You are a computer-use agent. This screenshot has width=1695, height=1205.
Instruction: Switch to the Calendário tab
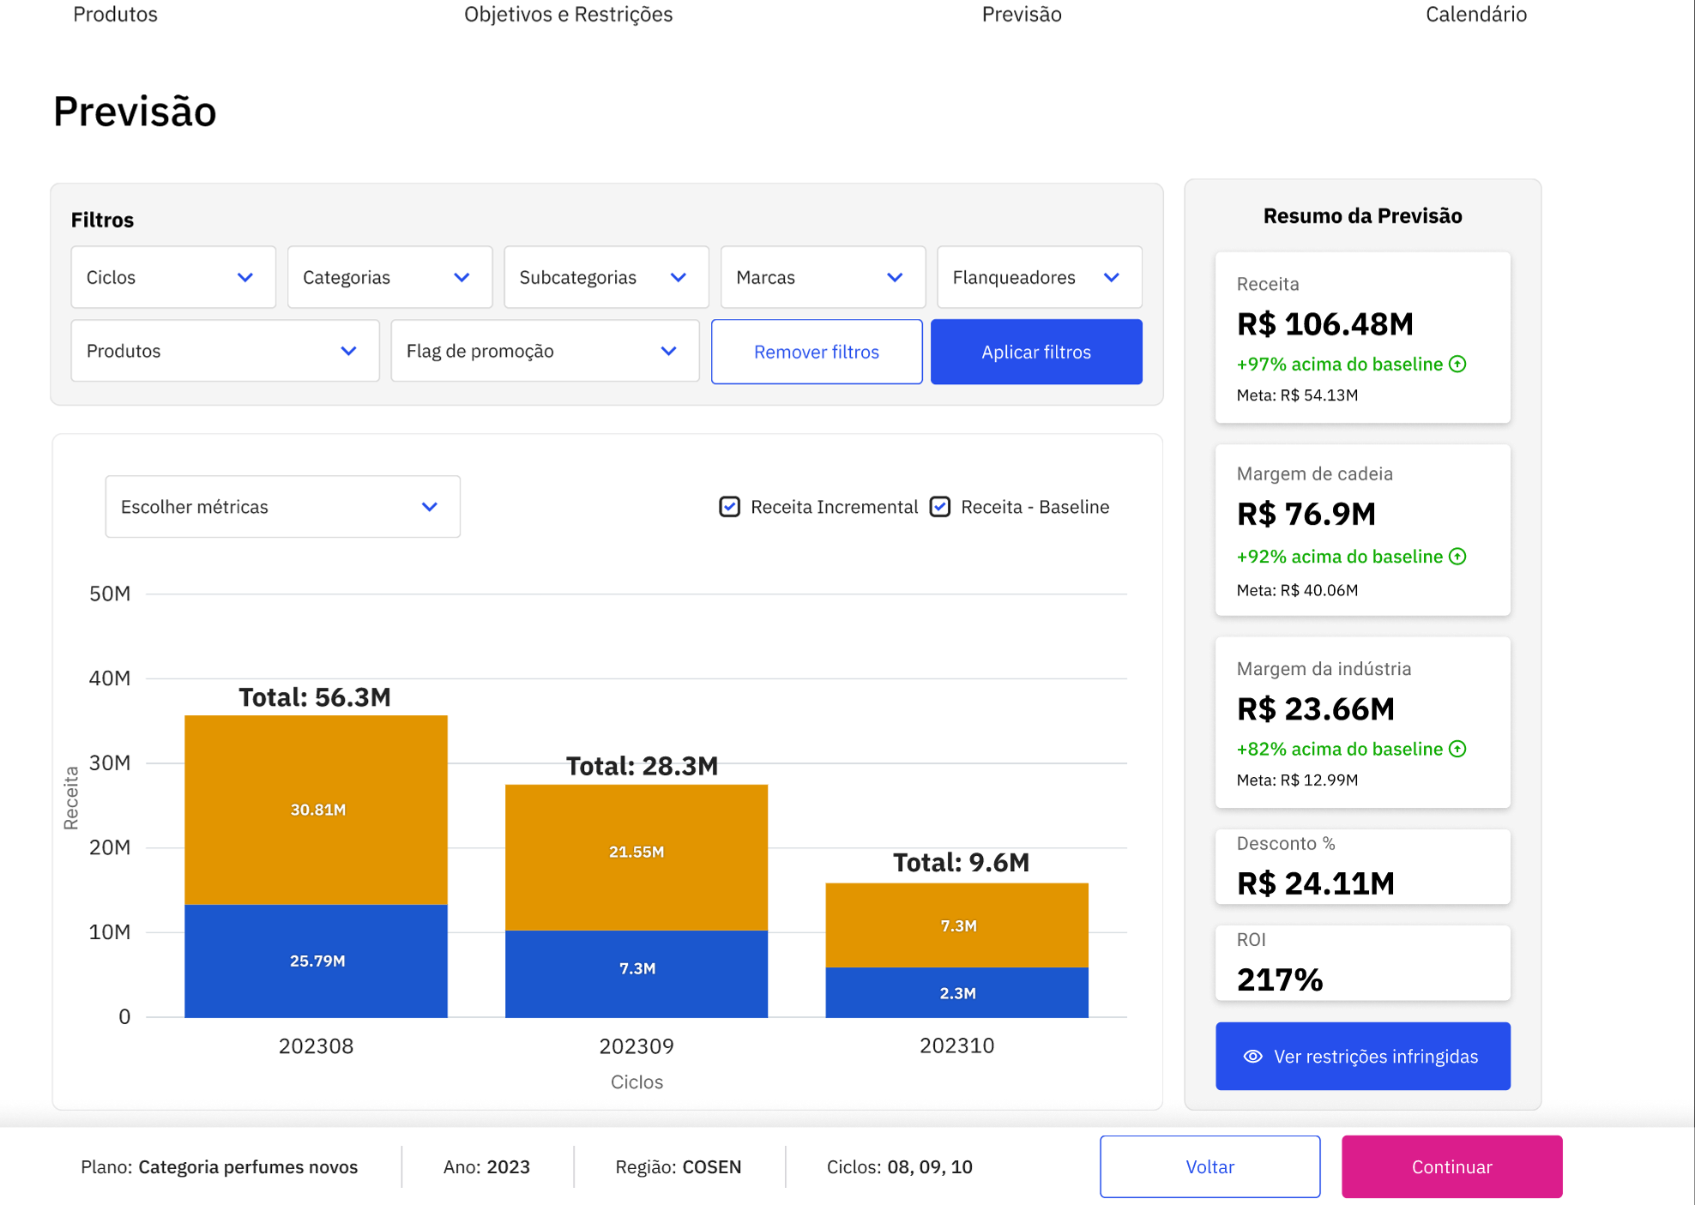pyautogui.click(x=1475, y=15)
